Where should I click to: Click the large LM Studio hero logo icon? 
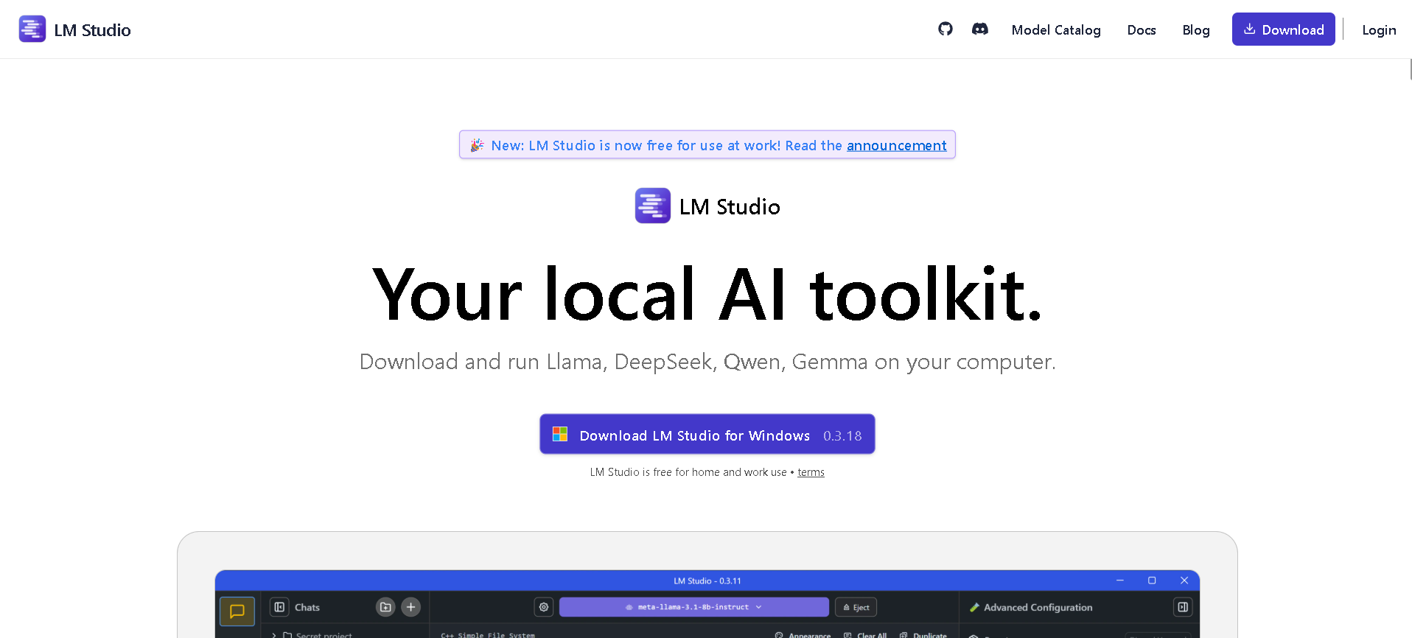coord(653,206)
